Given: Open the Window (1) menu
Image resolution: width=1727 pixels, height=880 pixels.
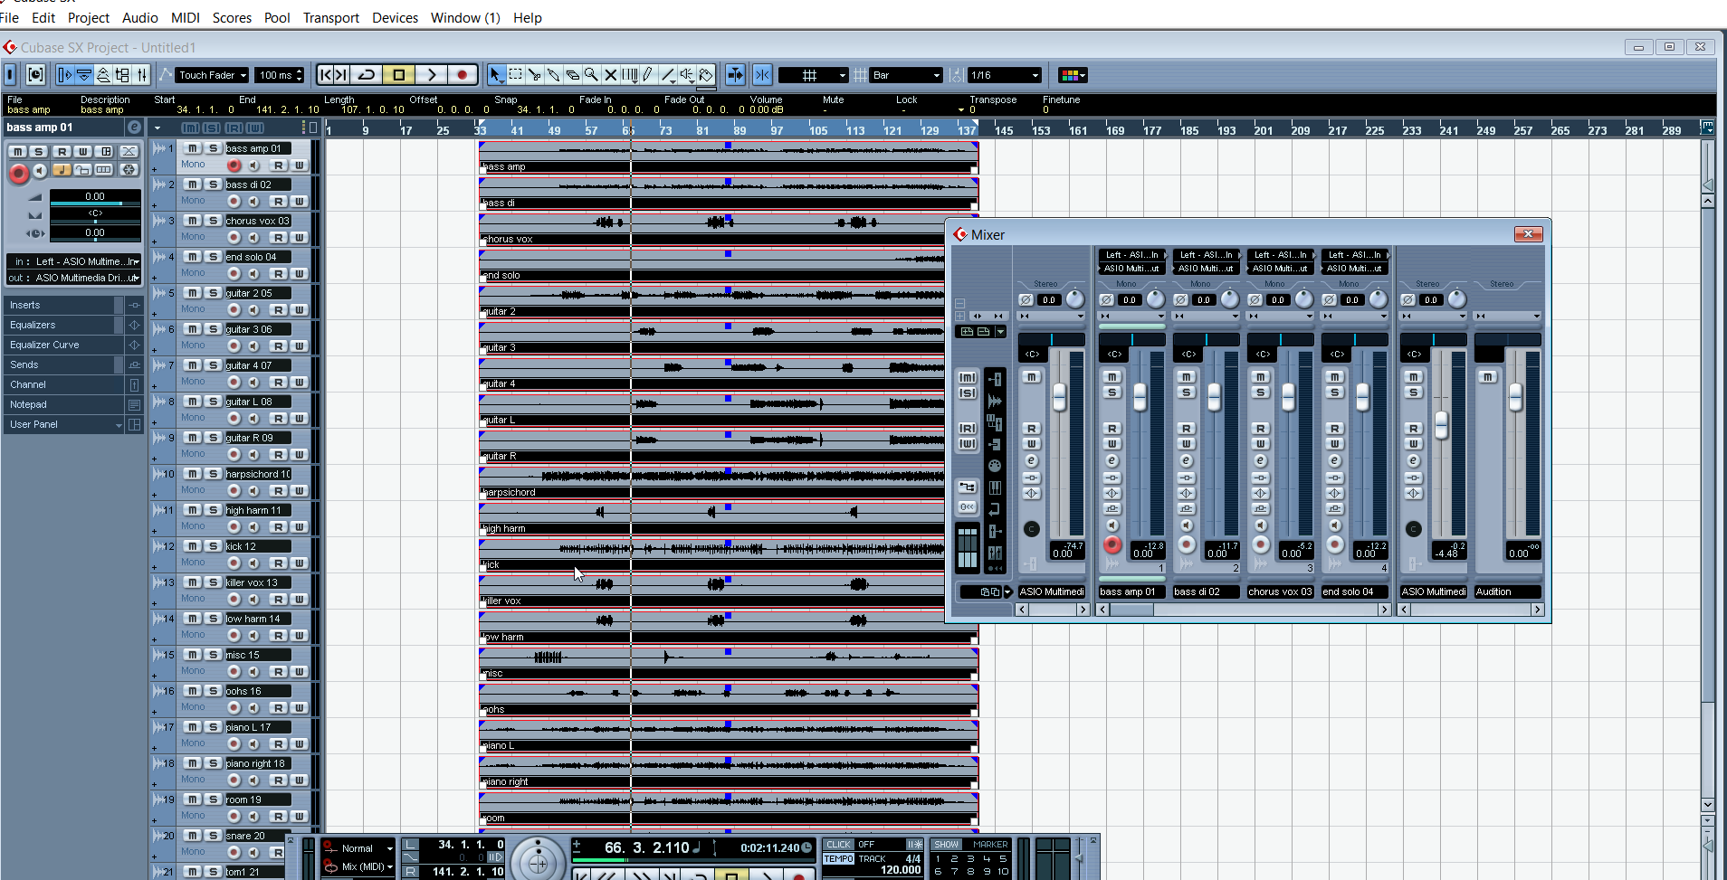Looking at the screenshot, I should click(x=465, y=17).
